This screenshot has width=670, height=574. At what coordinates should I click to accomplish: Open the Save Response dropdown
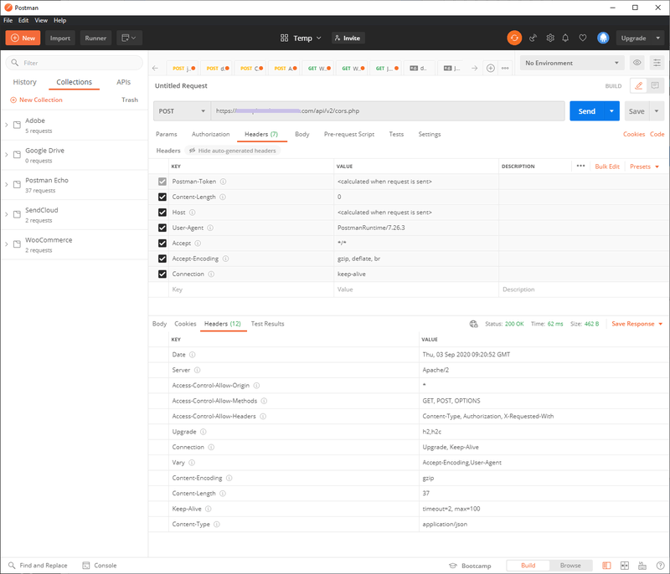[x=637, y=324]
